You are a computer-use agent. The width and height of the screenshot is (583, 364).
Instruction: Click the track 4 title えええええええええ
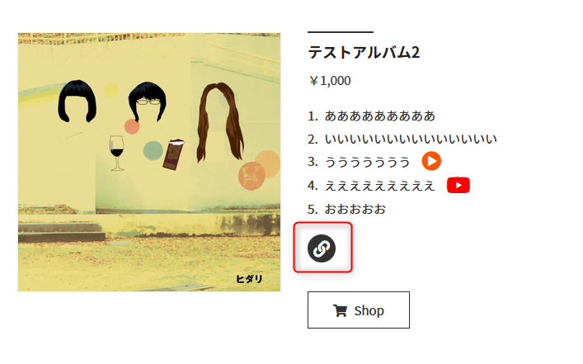[379, 186]
